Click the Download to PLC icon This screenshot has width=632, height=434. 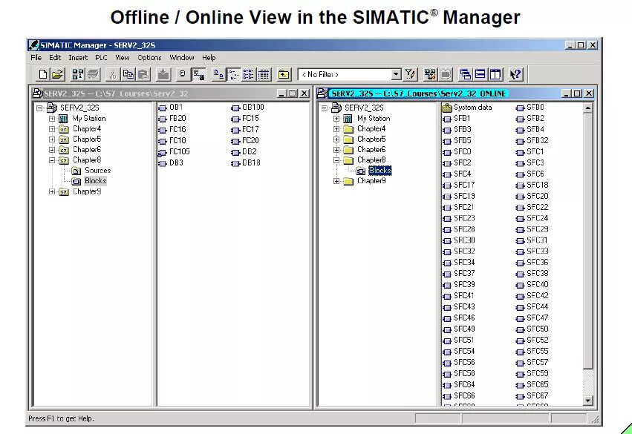[x=163, y=74]
